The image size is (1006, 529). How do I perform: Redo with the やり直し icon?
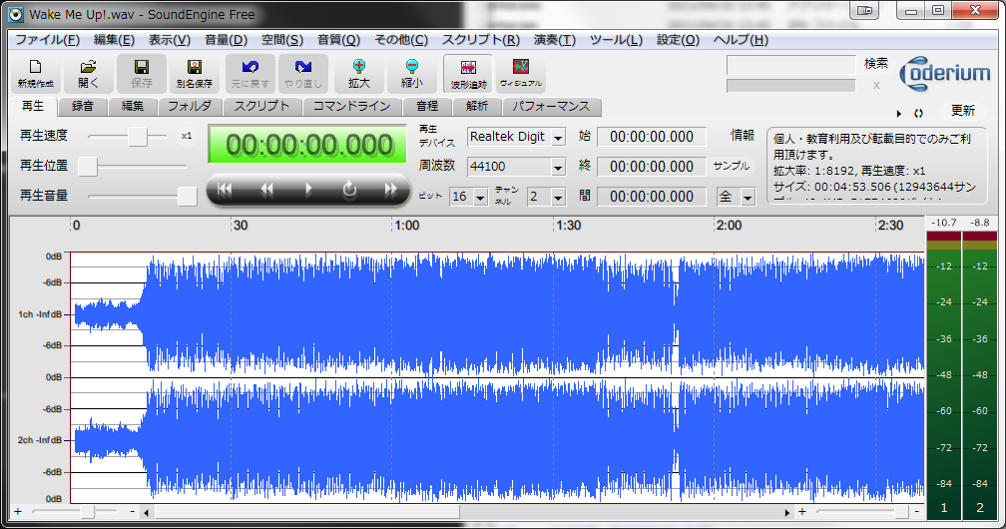(x=302, y=73)
